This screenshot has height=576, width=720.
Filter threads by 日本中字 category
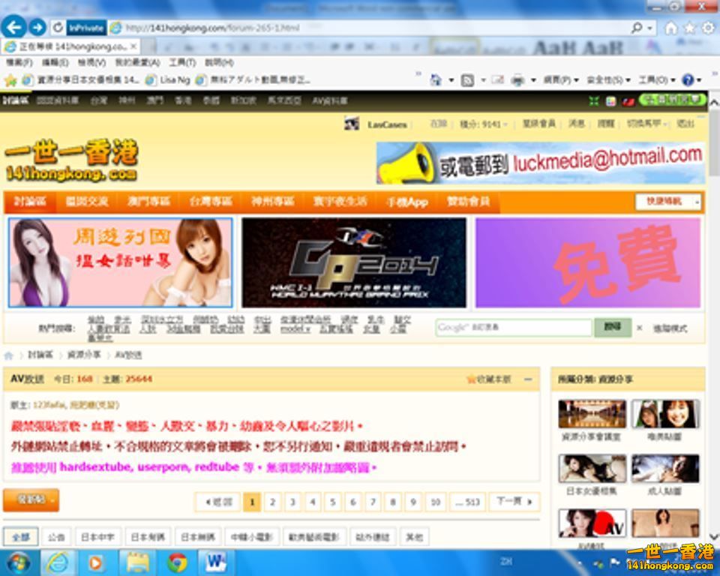[97, 536]
